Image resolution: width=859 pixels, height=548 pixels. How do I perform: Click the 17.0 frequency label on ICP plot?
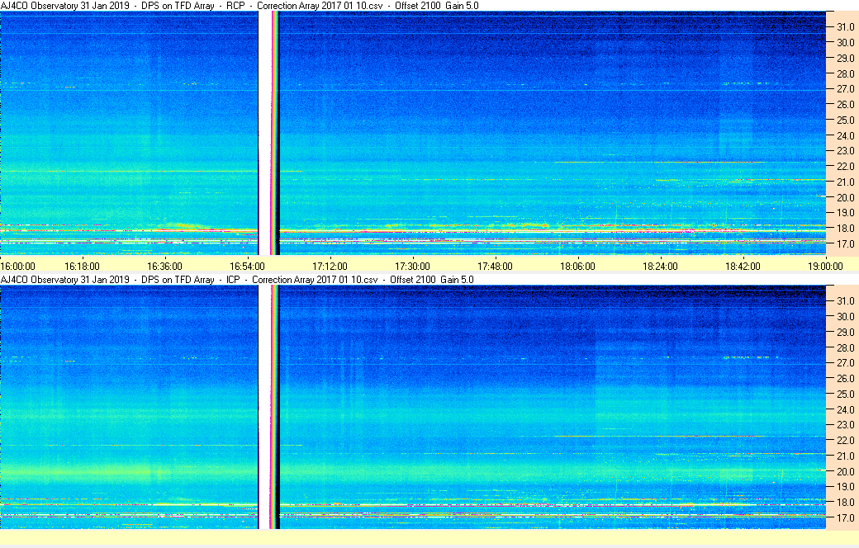click(845, 517)
